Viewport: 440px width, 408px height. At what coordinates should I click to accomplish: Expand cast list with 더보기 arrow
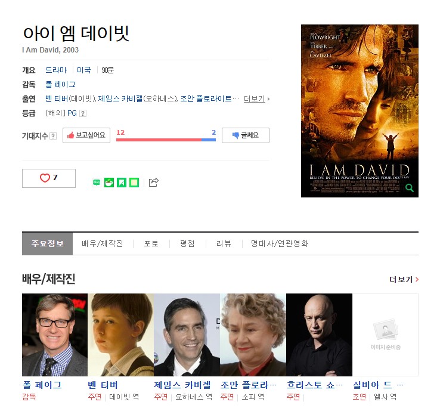[x=256, y=99]
